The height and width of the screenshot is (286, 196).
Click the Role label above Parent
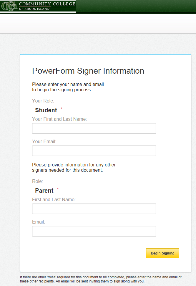tap(37, 181)
